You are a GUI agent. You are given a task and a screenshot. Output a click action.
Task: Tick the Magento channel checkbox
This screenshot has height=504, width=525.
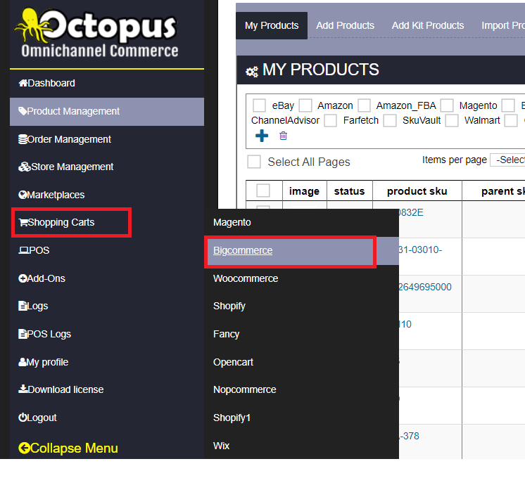[x=447, y=105]
